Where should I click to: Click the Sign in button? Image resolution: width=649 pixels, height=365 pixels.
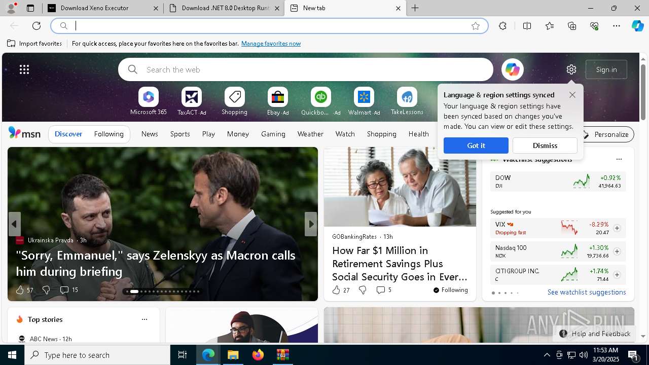pyautogui.click(x=606, y=69)
